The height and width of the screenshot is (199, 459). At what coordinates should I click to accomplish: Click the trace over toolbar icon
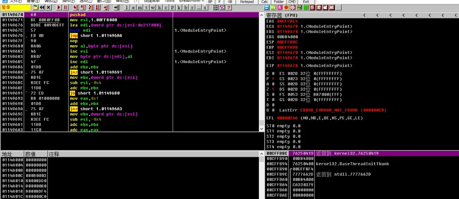(x=98, y=7)
